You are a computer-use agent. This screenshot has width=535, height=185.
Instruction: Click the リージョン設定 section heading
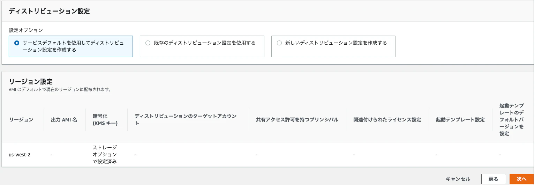pyautogui.click(x=31, y=82)
